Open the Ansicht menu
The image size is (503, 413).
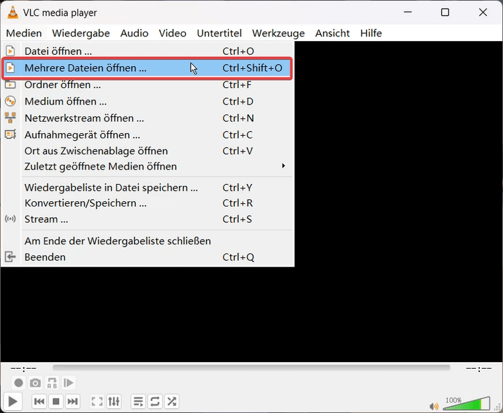[x=332, y=33]
